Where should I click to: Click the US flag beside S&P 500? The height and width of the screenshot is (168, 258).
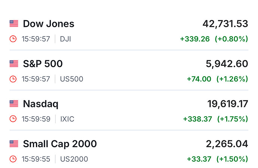coord(14,64)
